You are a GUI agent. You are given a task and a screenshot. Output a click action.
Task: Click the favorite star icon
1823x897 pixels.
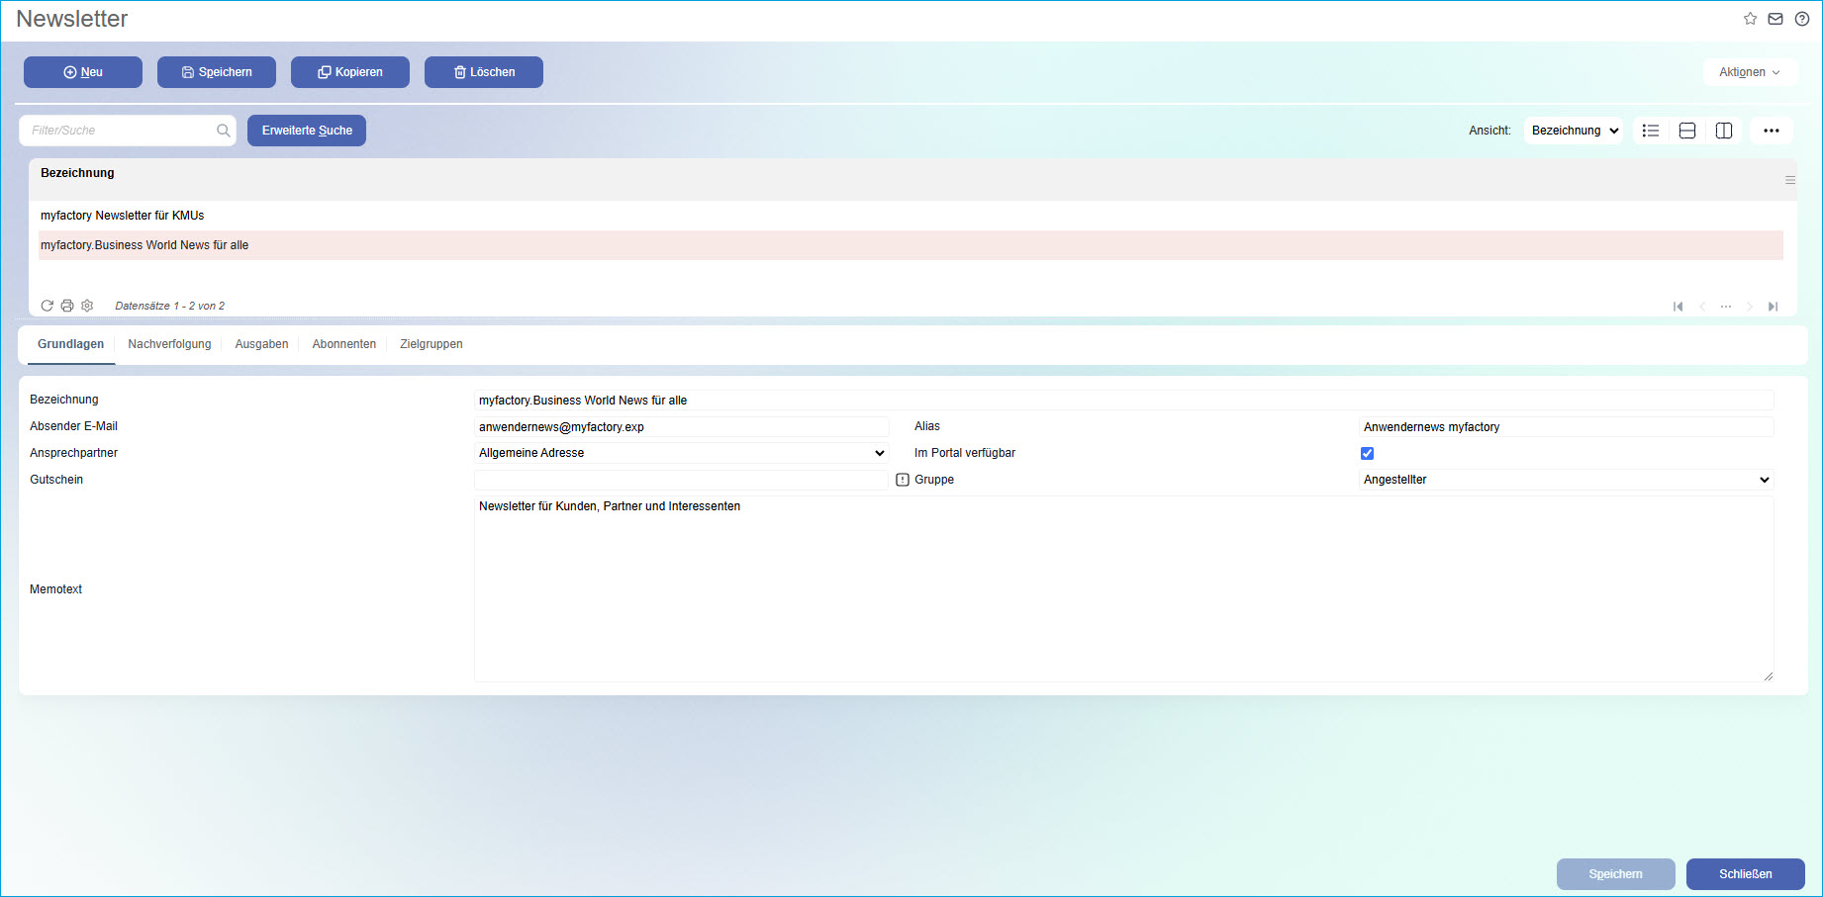point(1750,19)
